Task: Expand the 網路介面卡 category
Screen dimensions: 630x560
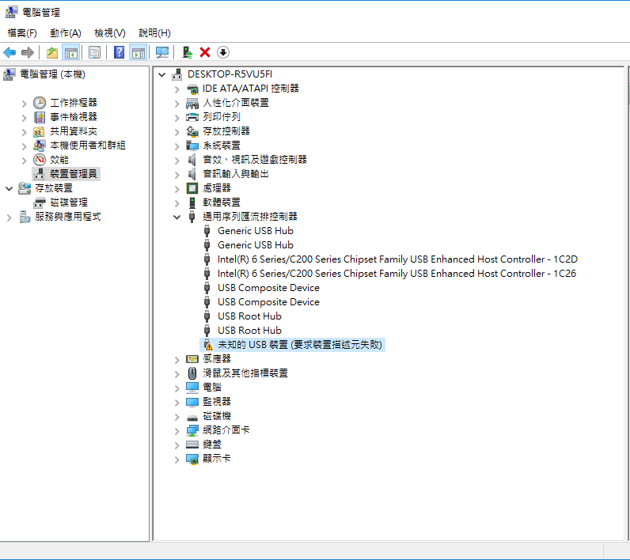Action: (176, 431)
